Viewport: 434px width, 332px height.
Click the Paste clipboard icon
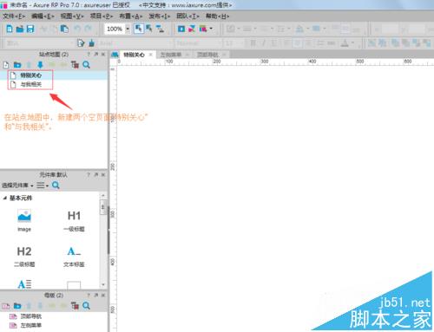[64, 29]
